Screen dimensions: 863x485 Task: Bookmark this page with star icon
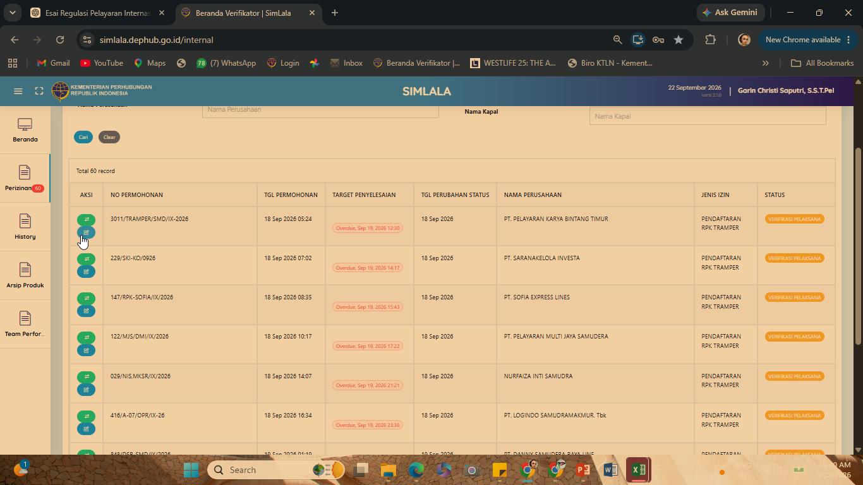coord(679,40)
